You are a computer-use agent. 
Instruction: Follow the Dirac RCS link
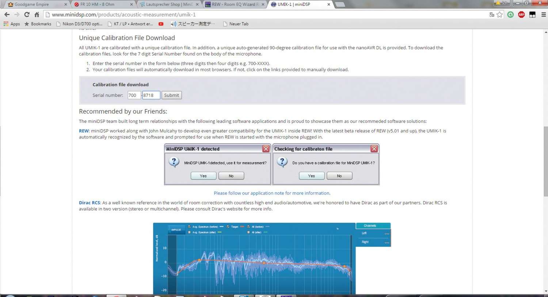(90, 202)
